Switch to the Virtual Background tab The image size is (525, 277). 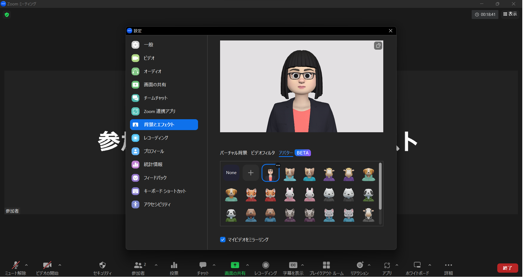233,153
